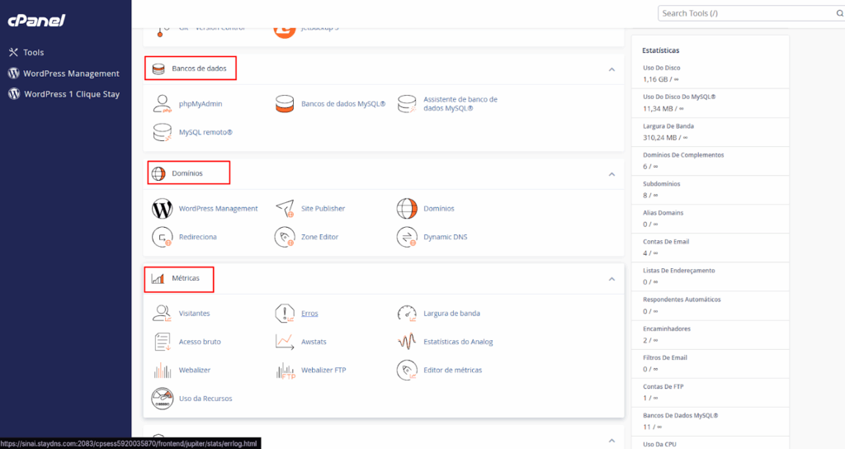Open the phpMyAdmin icon
Image resolution: width=845 pixels, height=449 pixels.
163,104
